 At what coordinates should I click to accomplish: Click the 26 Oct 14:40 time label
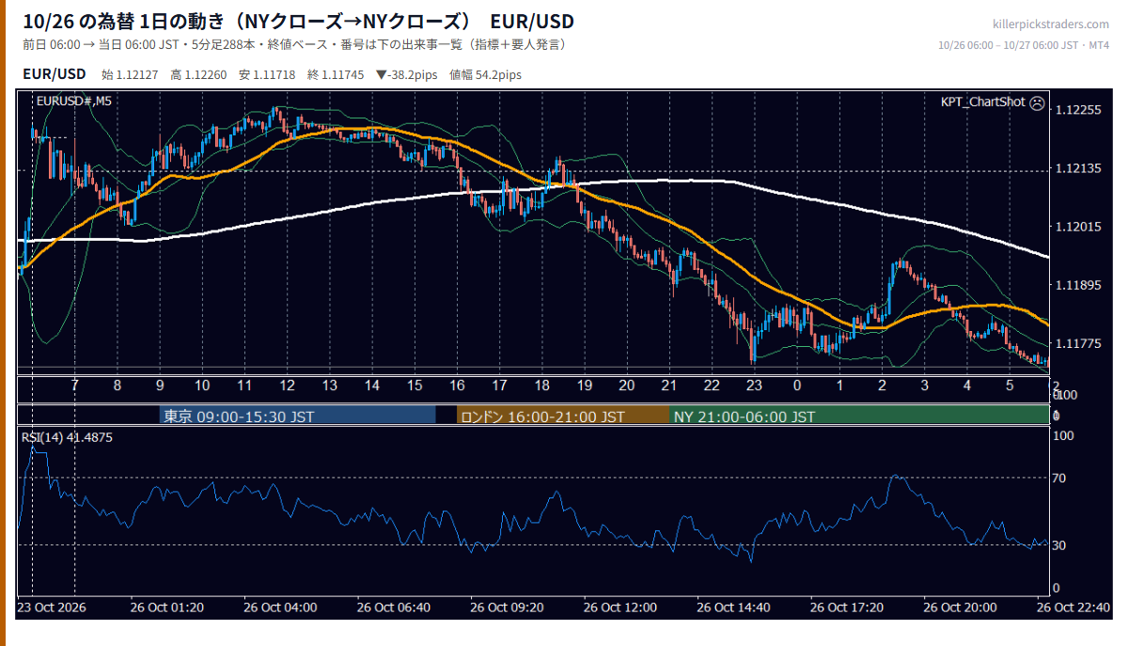point(733,607)
